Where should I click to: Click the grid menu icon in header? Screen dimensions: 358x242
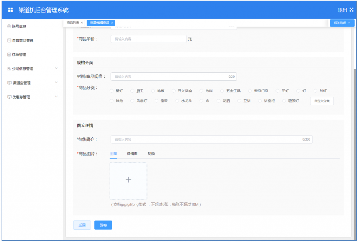(10, 10)
